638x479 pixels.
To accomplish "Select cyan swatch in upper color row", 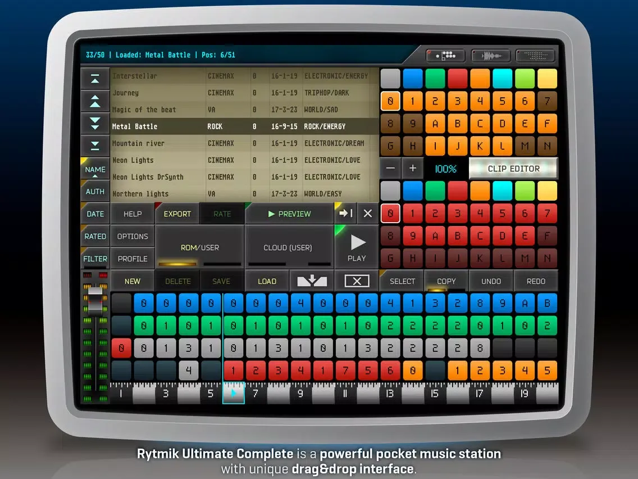I will pyautogui.click(x=503, y=79).
